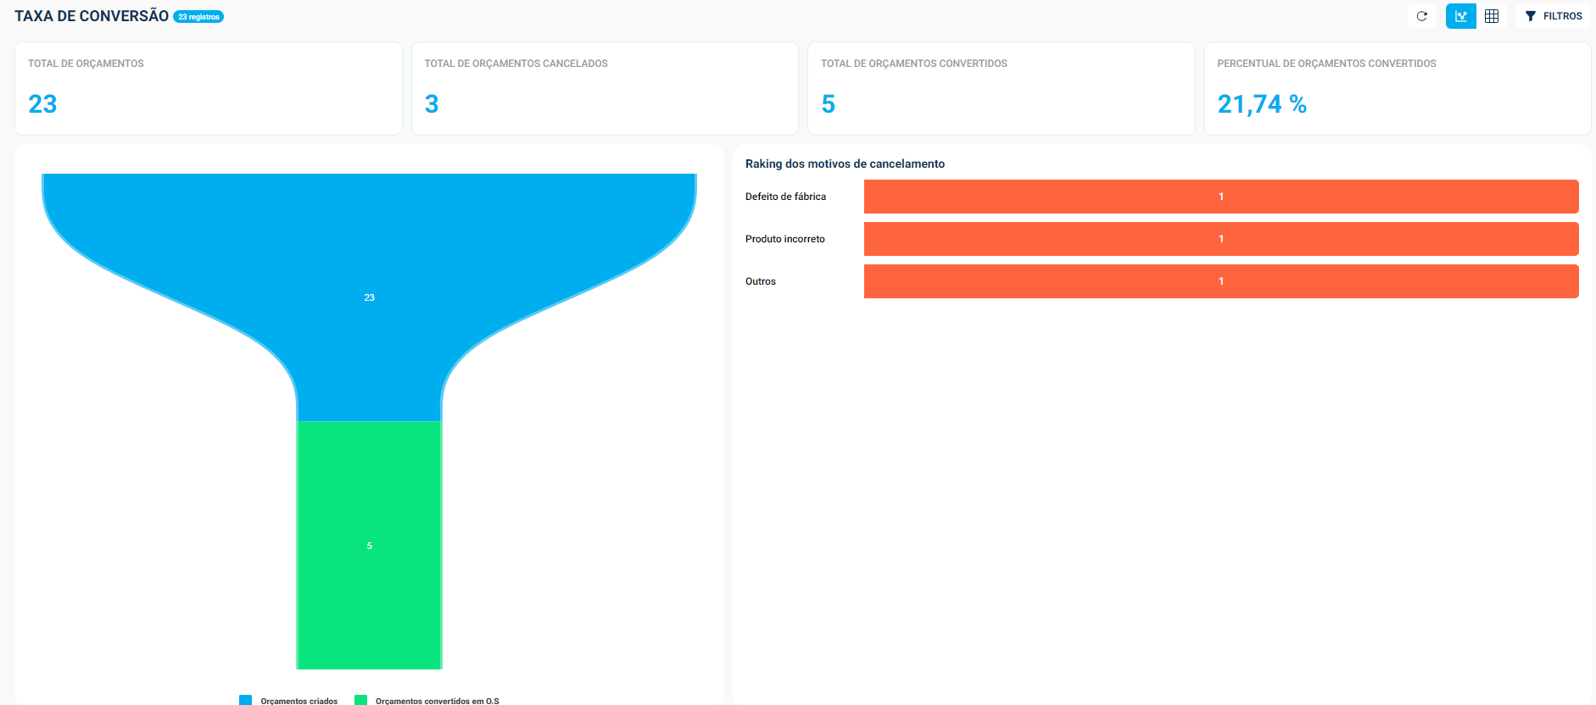Switch to chart view icon

tap(1460, 16)
